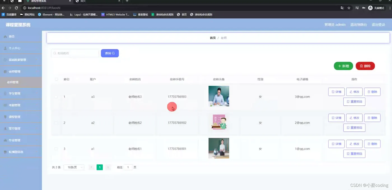Image resolution: width=392 pixels, height=190 pixels.
Task: Click the green 新增 button
Action: point(343,66)
